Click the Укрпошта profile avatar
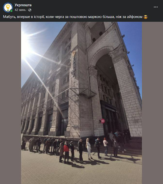The width and height of the screenshot is (163, 184). coord(8,7)
